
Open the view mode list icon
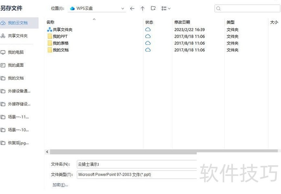point(166,8)
